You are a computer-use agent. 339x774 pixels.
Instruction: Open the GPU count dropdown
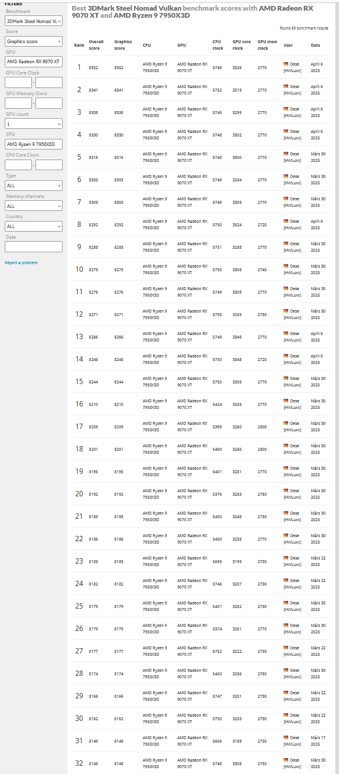pos(34,123)
